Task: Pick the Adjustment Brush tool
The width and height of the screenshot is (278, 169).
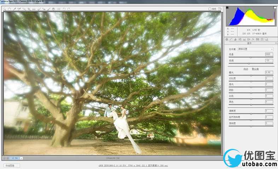Action: [x=48, y=9]
